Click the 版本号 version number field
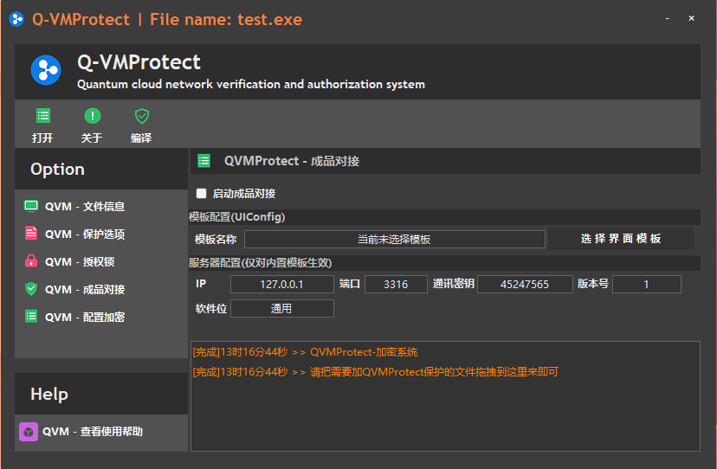 pos(646,285)
